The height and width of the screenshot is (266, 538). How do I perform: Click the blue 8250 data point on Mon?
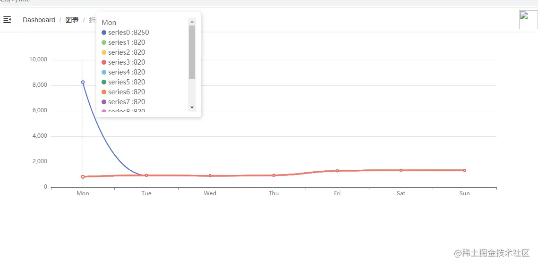click(83, 82)
